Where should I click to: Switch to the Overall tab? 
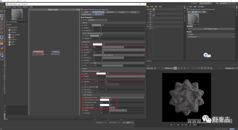click(133, 12)
